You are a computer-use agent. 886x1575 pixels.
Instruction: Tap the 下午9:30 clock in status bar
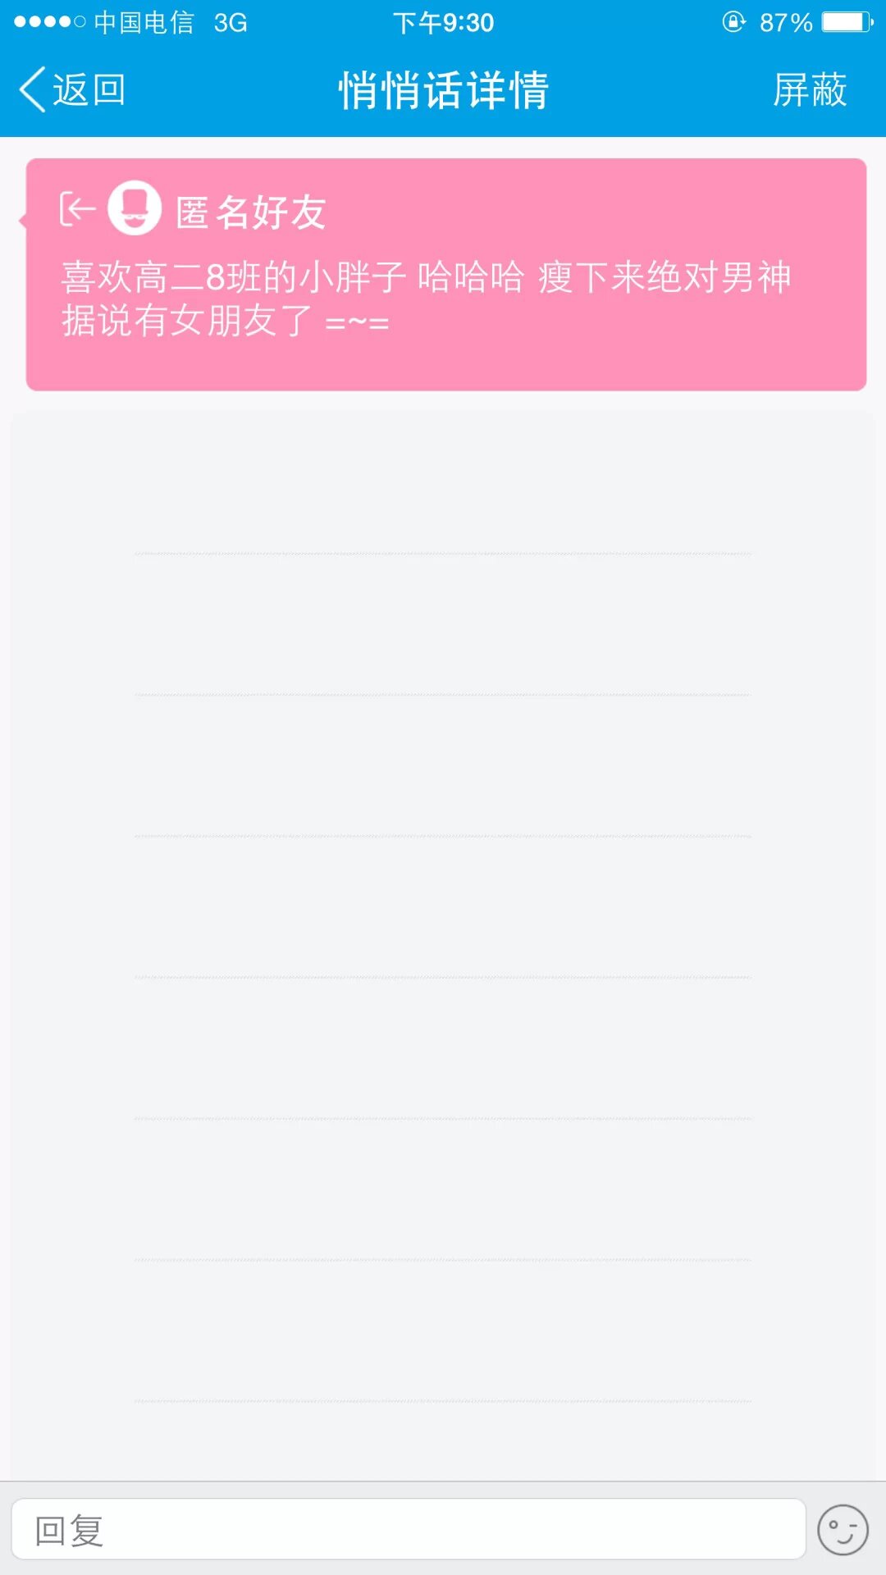coord(443,22)
